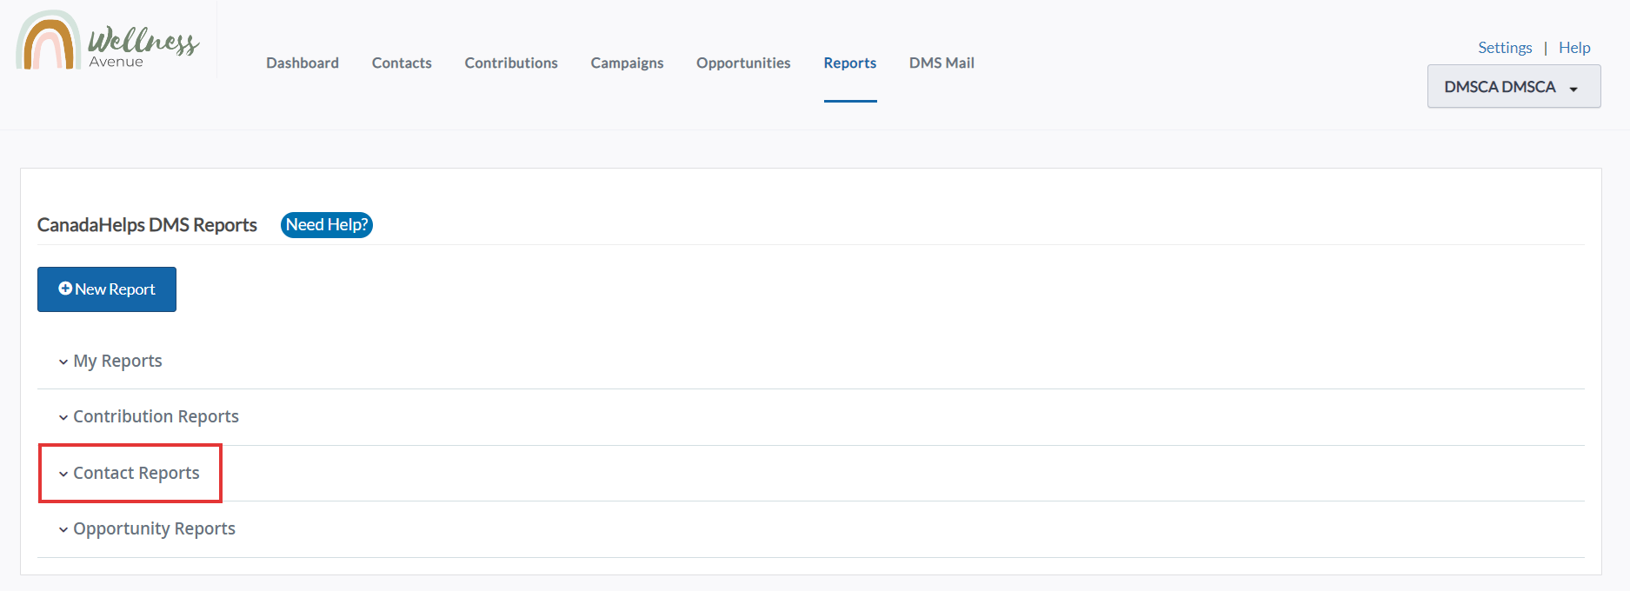
Task: Open the Opportunities tab
Action: pyautogui.click(x=743, y=63)
